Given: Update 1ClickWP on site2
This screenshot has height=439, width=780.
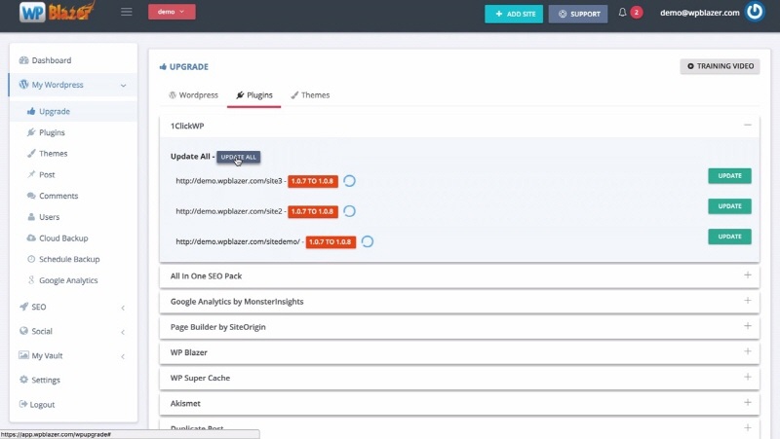Looking at the screenshot, I should pyautogui.click(x=729, y=206).
